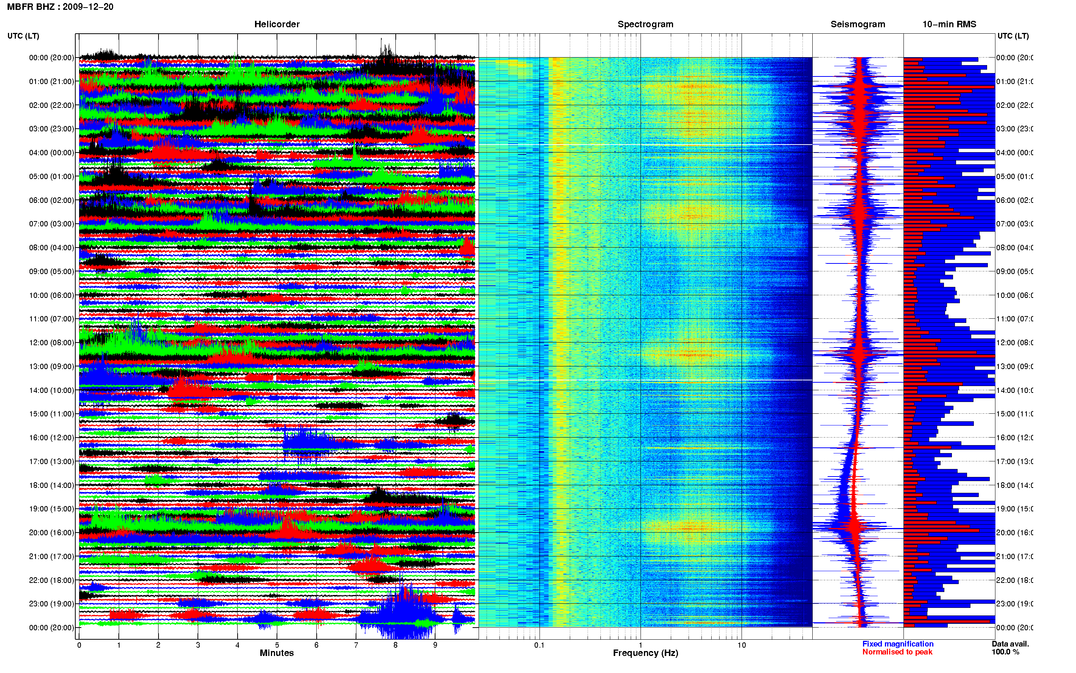The image size is (1076, 673).
Task: Click the left '17:00 (13:00)' time label
Action: click(51, 461)
